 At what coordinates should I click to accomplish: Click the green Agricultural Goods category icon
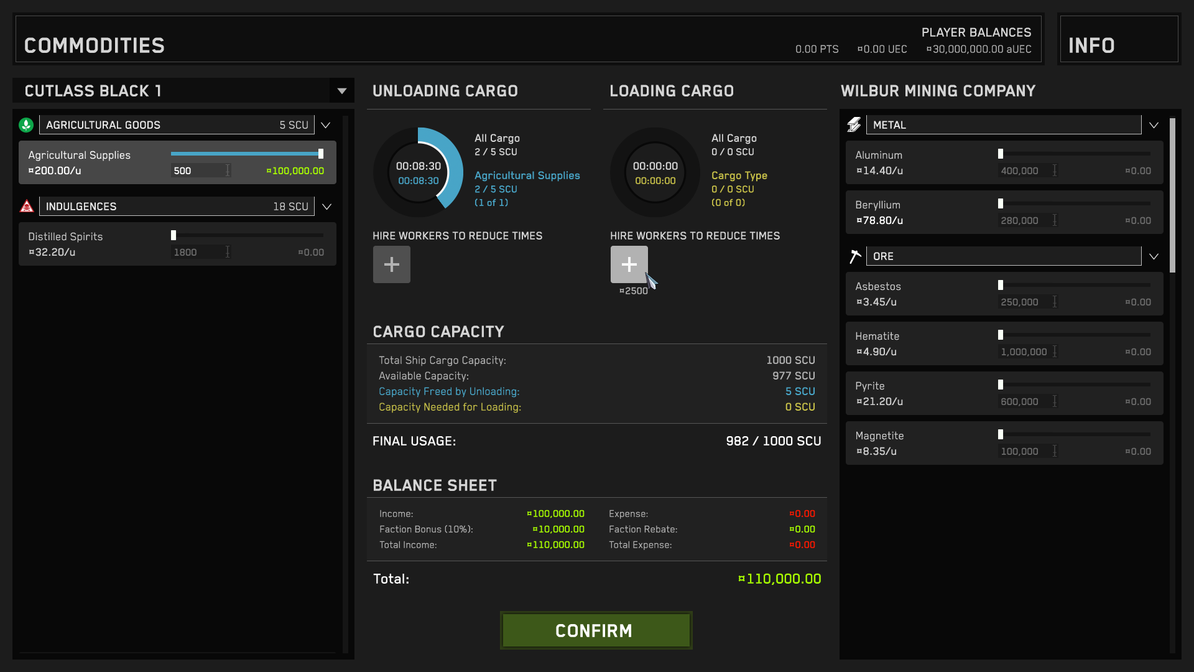26,125
